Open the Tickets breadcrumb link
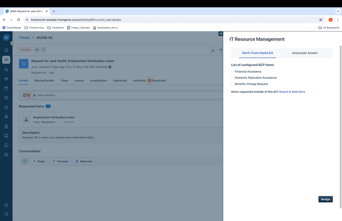The image size is (342, 221). [x=24, y=38]
